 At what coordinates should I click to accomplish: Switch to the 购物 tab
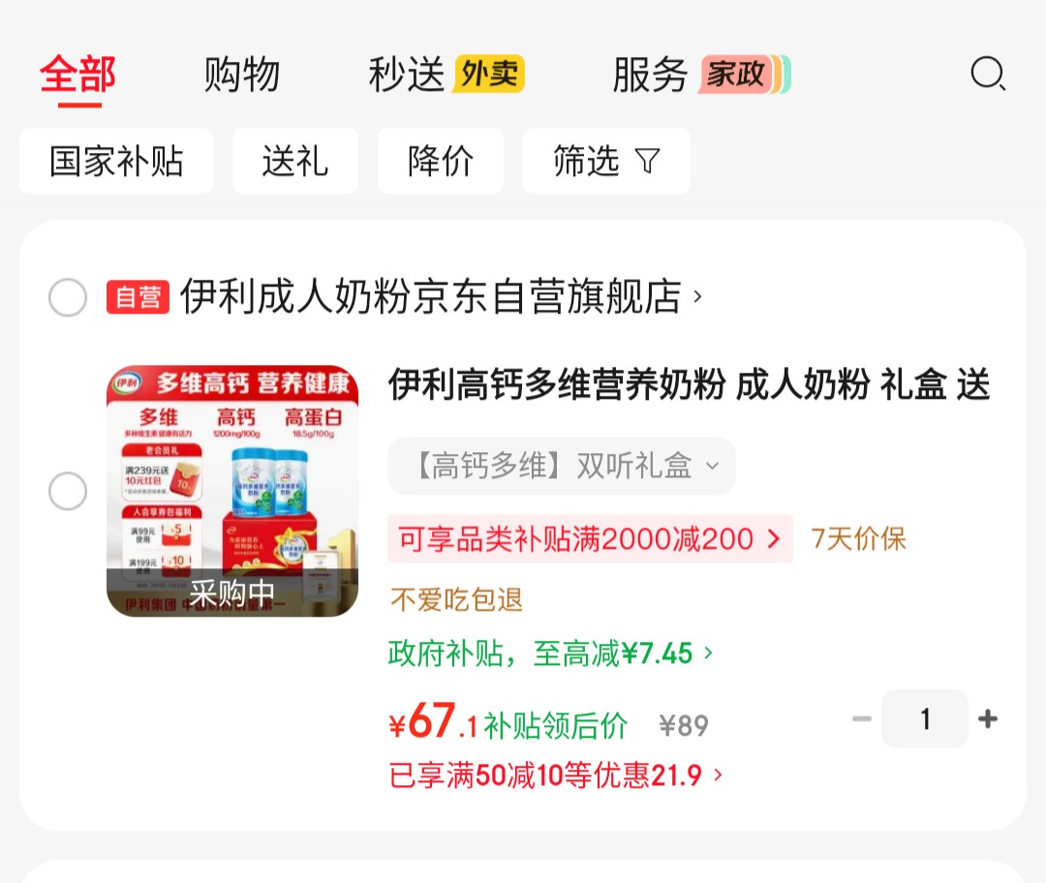pos(241,74)
